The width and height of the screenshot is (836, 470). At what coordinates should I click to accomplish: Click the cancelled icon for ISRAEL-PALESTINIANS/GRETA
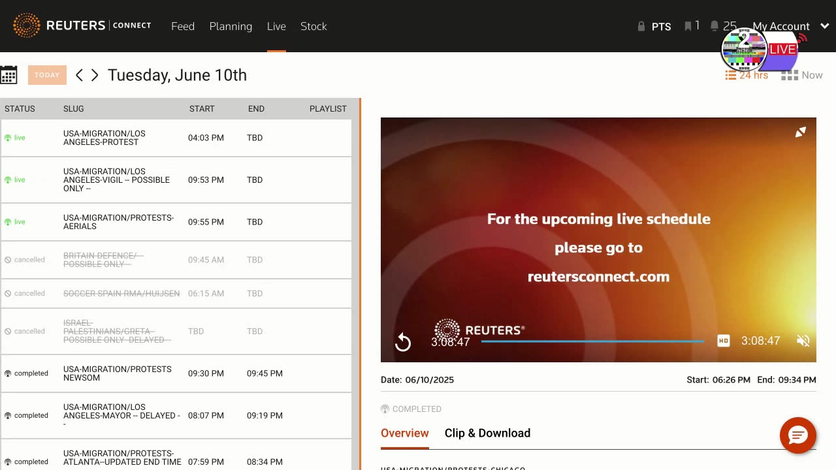[8, 332]
